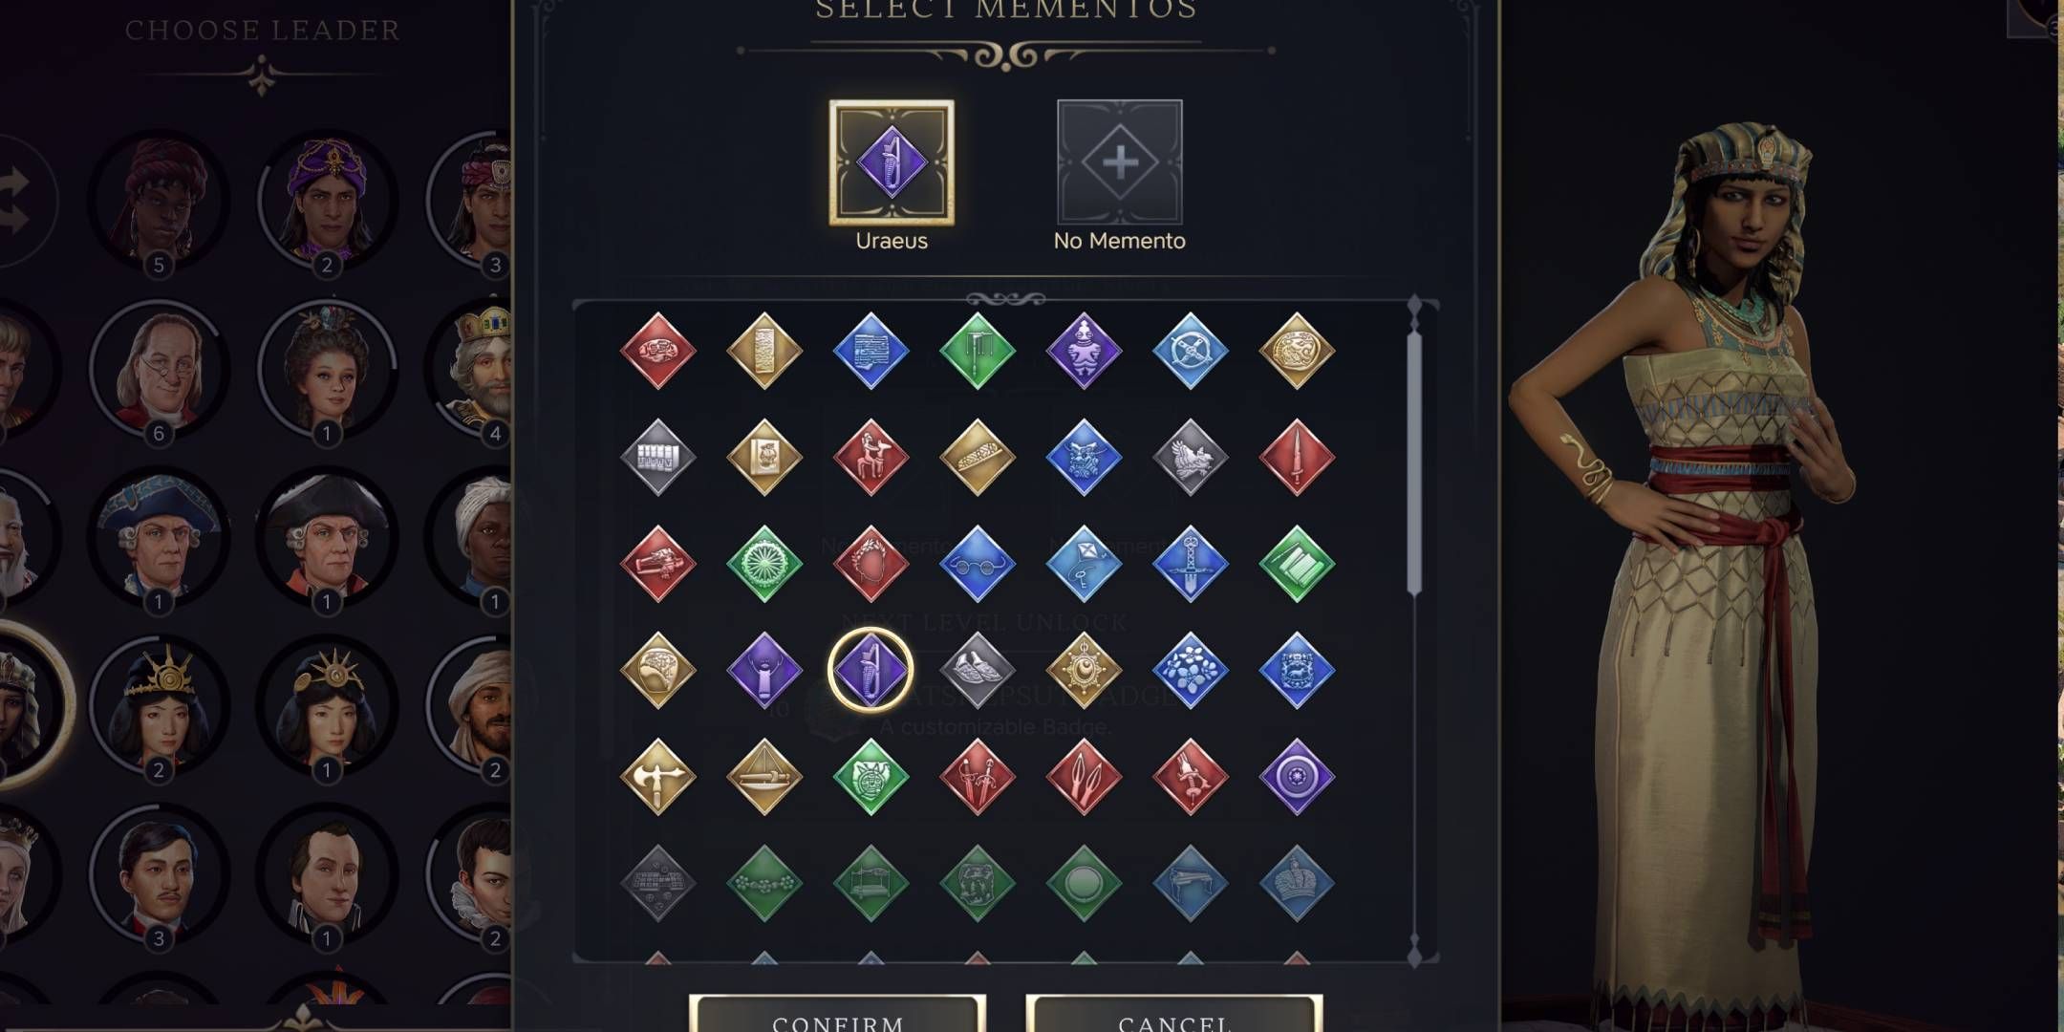Select the red laurel wreath memento
Image resolution: width=2064 pixels, height=1032 pixels.
coord(871,564)
